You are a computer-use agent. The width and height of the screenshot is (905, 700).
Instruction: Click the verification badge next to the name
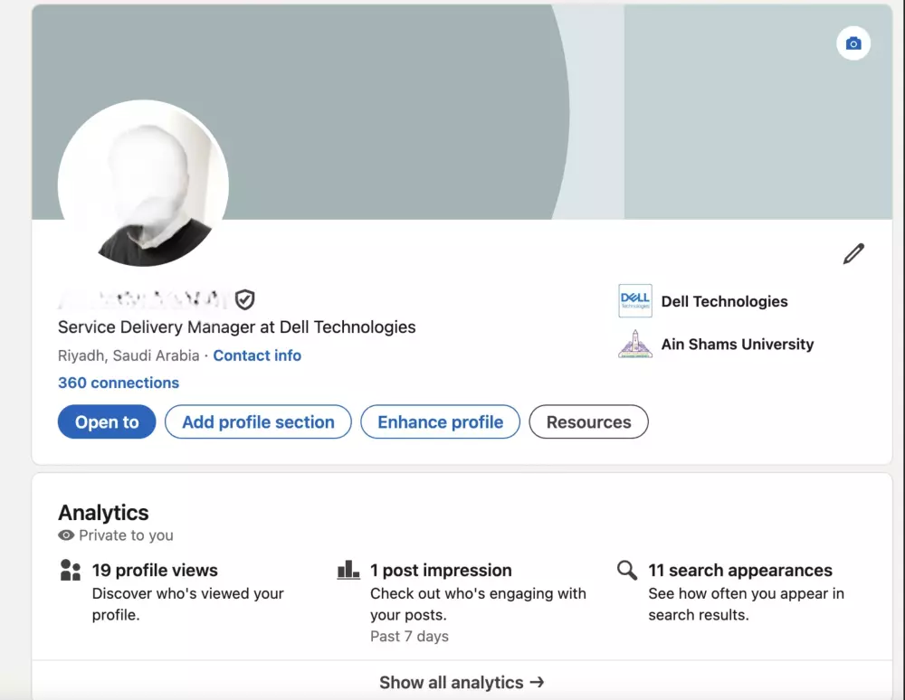(x=243, y=299)
